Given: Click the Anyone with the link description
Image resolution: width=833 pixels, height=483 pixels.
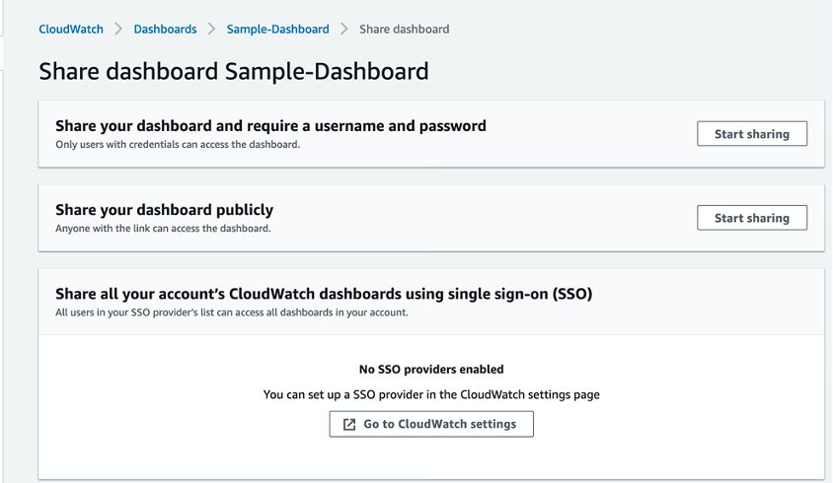Looking at the screenshot, I should point(164,229).
